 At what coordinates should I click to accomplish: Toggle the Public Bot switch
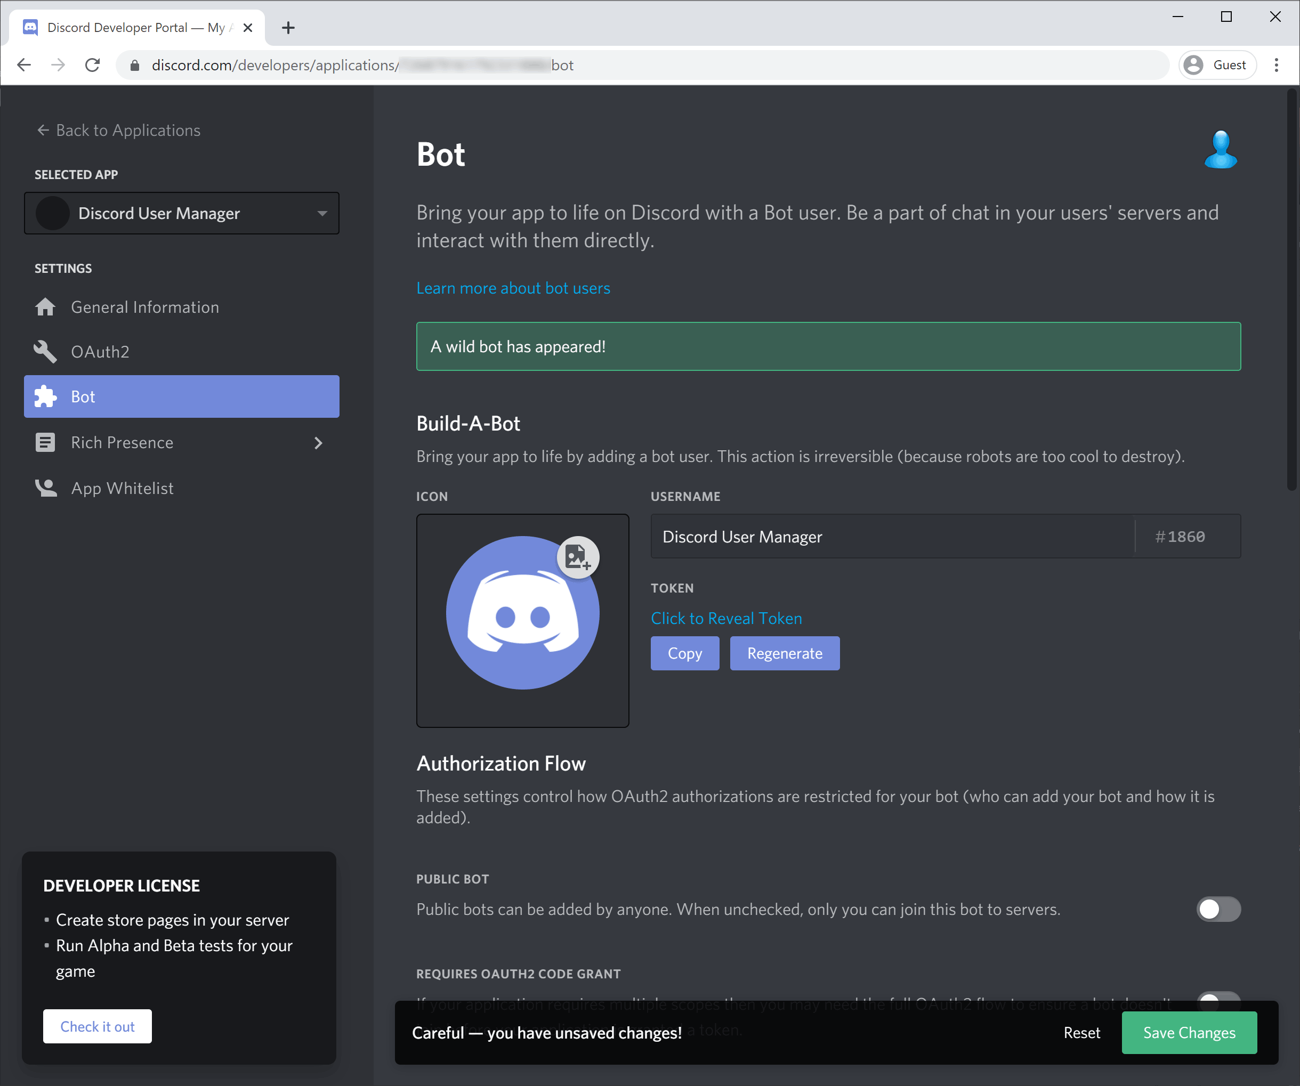tap(1218, 909)
